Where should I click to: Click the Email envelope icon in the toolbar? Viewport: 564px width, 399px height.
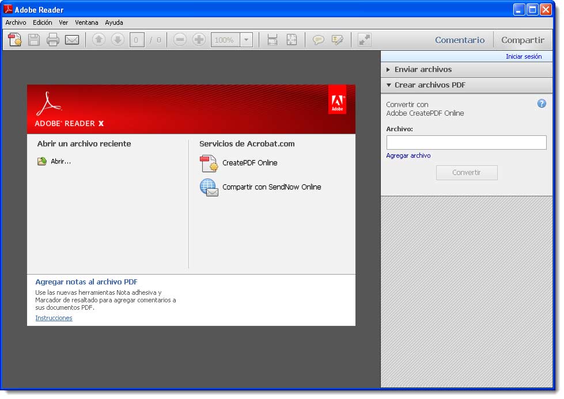point(72,40)
